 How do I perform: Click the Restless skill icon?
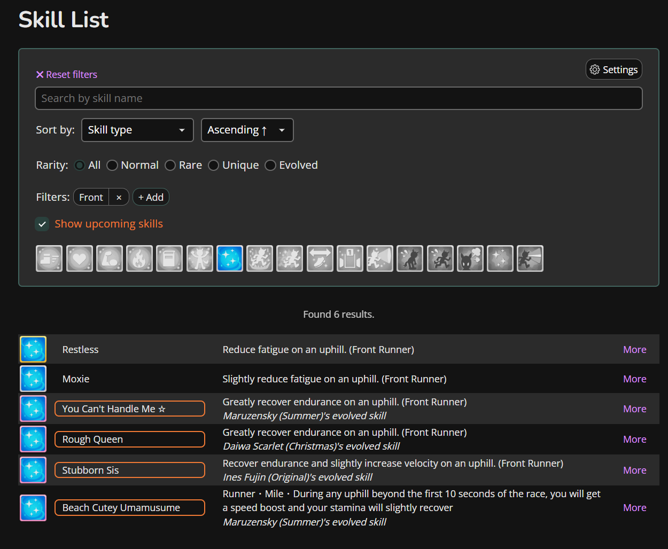[x=33, y=349]
